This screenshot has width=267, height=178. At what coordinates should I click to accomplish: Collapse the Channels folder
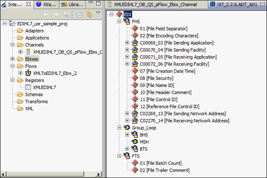tap(12, 45)
